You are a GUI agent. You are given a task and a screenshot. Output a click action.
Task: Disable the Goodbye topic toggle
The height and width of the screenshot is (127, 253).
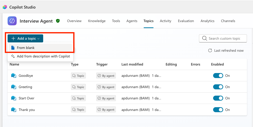(218, 76)
